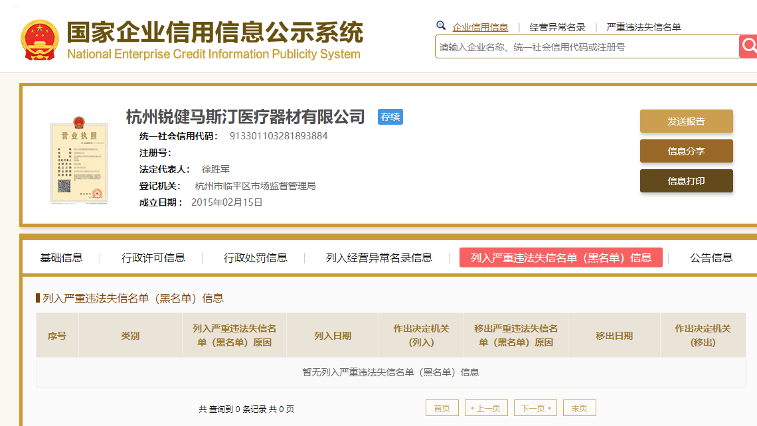This screenshot has height=426, width=757.
Task: Click the 列入日期 column header
Action: click(333, 336)
